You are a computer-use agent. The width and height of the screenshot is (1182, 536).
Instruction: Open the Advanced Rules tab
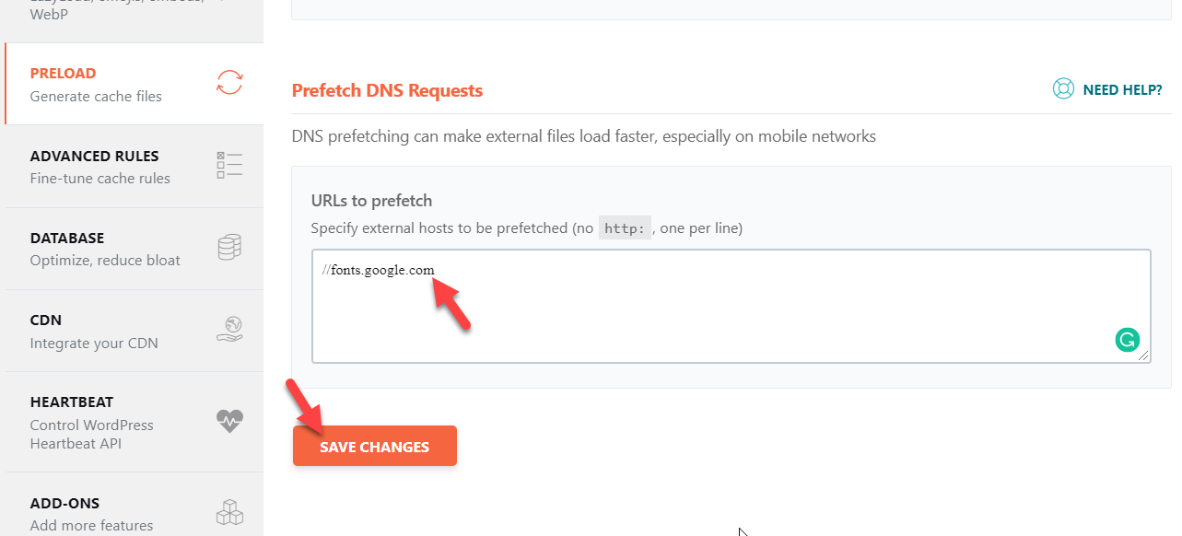(x=135, y=166)
